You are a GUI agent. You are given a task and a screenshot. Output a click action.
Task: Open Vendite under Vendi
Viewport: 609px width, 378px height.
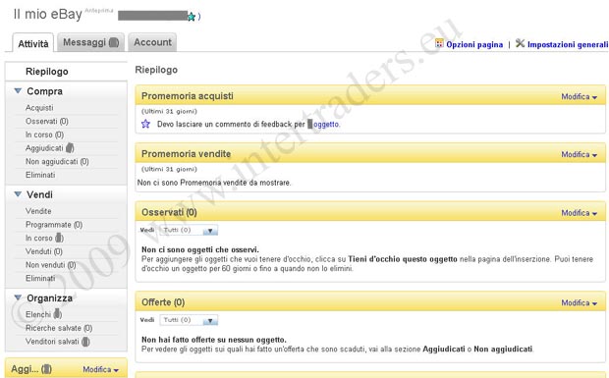pyautogui.click(x=38, y=211)
